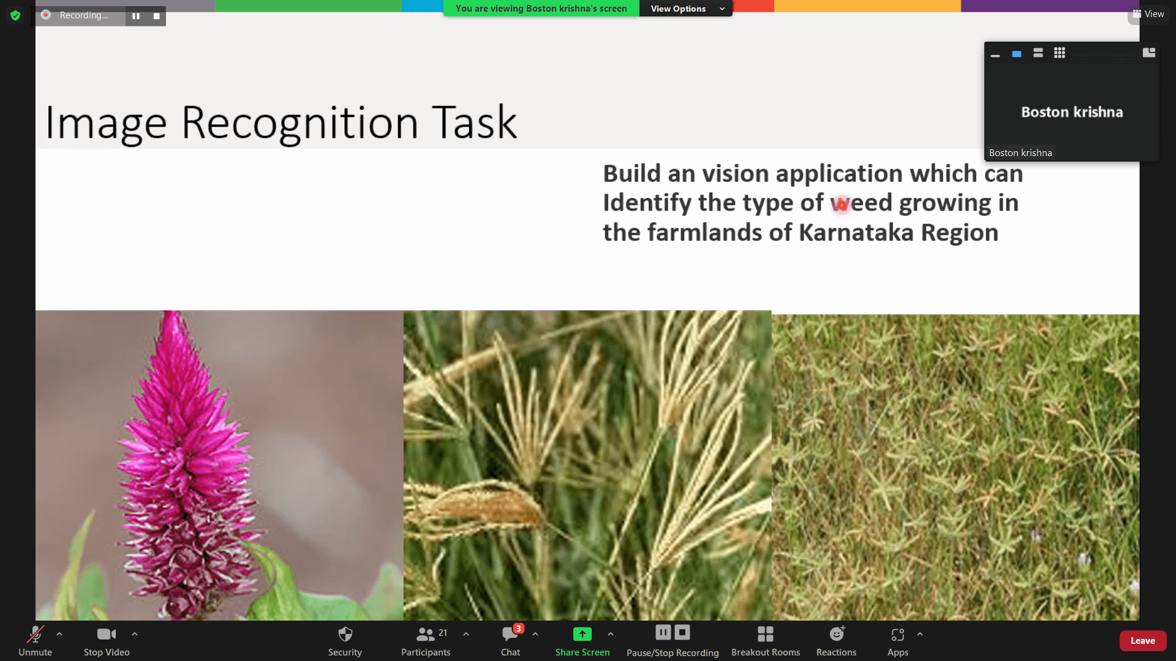Stop recording from top-left indicator
The height and width of the screenshot is (661, 1176).
point(157,16)
